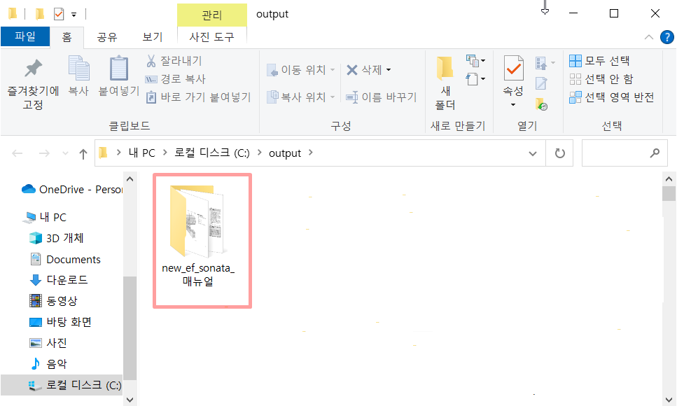The width and height of the screenshot is (677, 406).
Task: Switch to the 공유 (Share) tab
Action: (107, 37)
